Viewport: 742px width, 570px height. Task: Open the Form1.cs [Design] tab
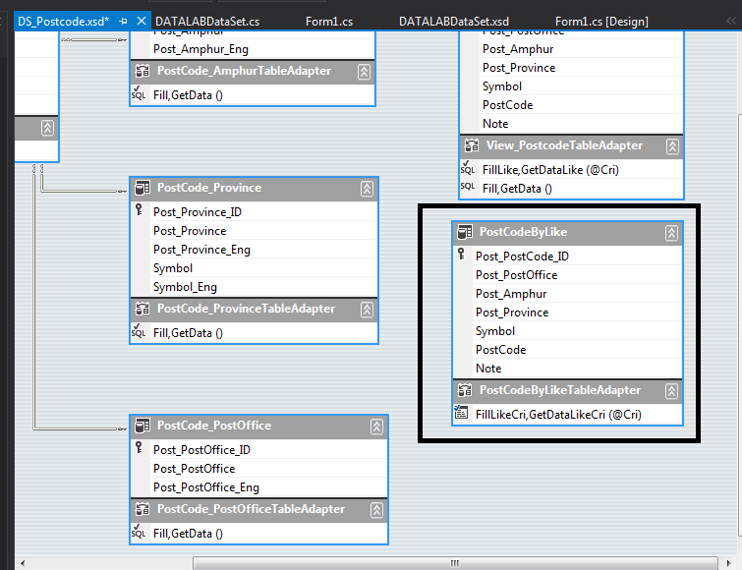[601, 22]
